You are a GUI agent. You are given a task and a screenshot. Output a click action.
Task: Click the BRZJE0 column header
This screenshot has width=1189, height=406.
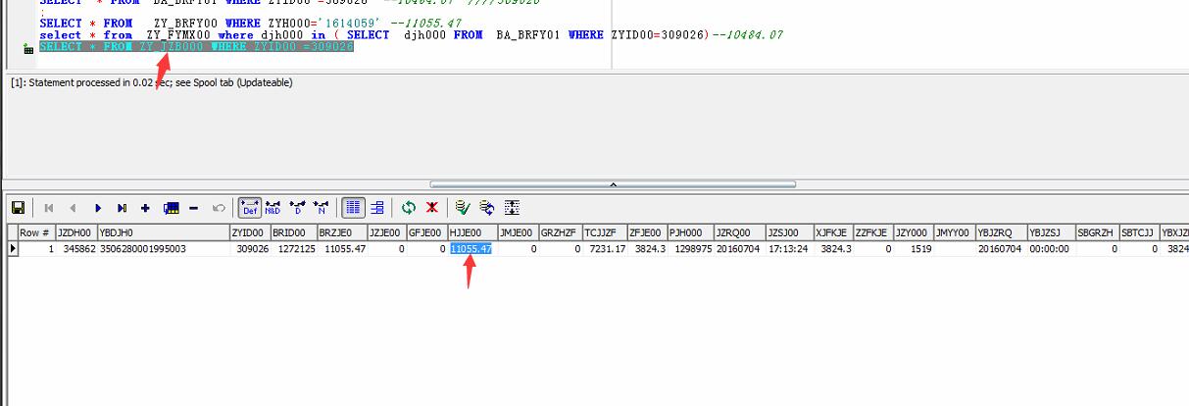(x=341, y=233)
